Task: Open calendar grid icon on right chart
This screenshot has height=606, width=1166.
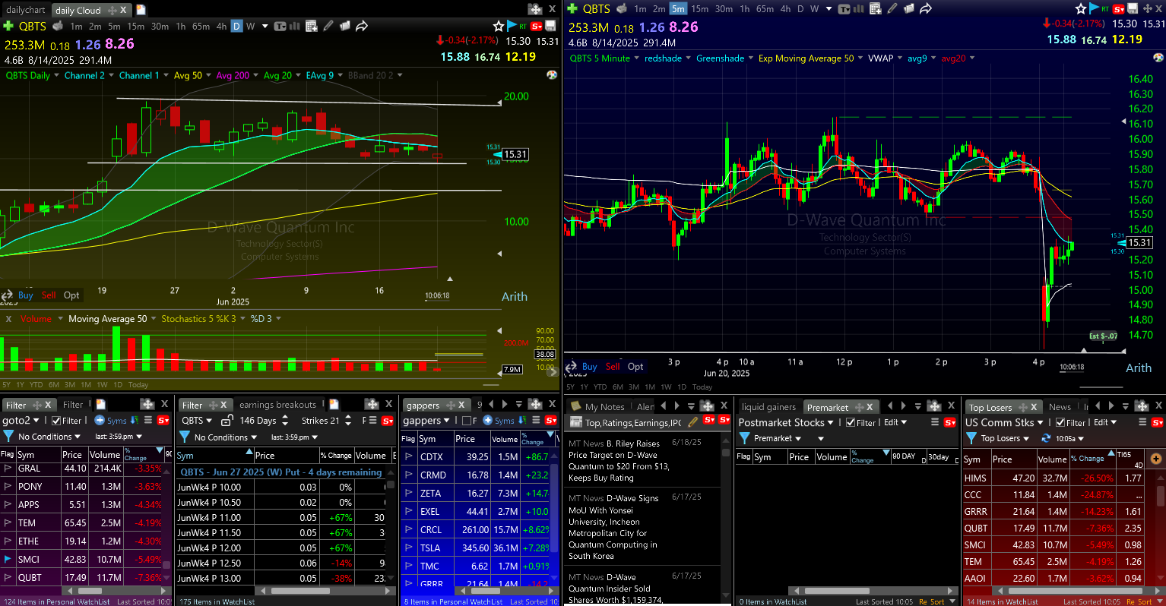Action: pyautogui.click(x=875, y=9)
